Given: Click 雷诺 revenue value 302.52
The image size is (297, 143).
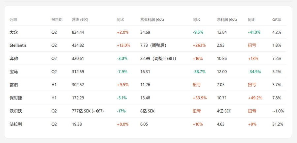Looking at the screenshot, I should tap(78, 85).
